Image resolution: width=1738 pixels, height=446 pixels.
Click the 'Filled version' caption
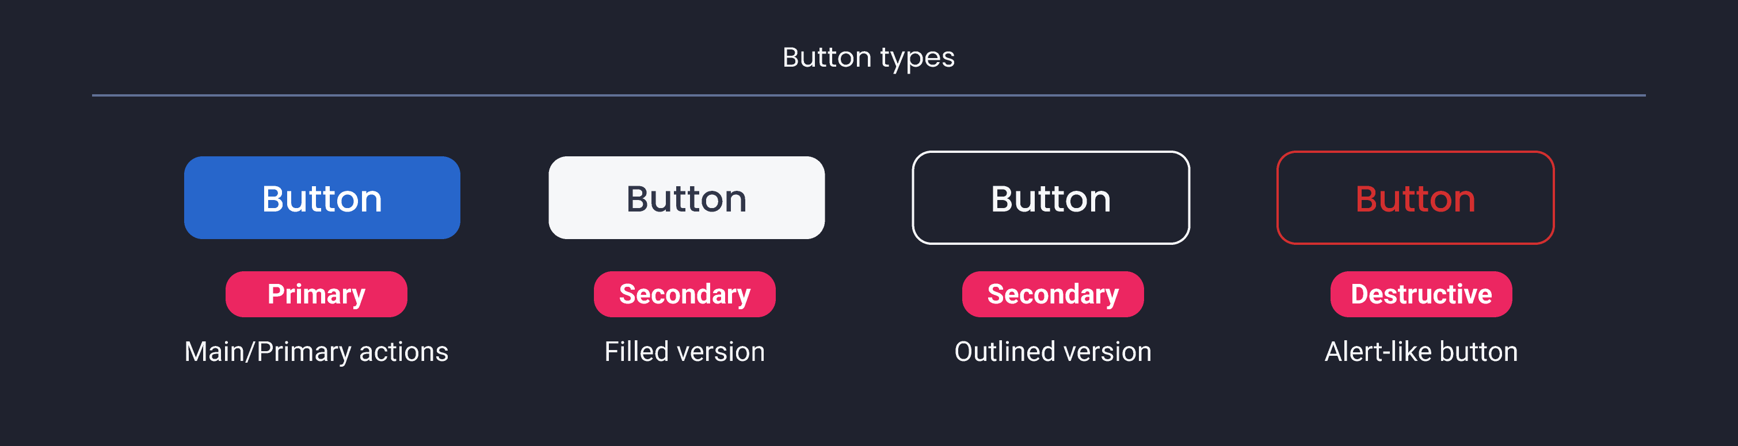click(x=685, y=351)
